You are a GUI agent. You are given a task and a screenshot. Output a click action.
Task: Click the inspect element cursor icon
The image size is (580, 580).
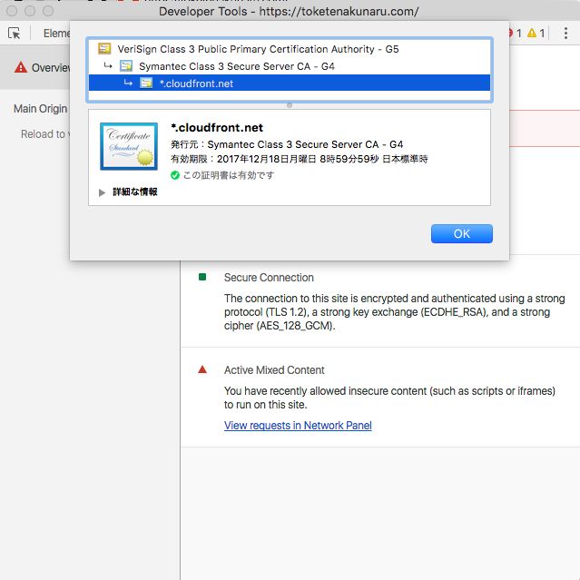pyautogui.click(x=15, y=34)
